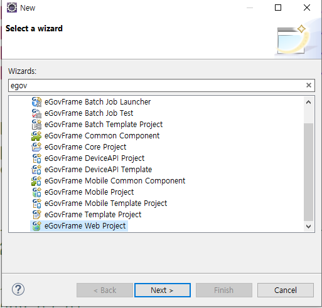Click the wizard list scrollbar thumb

[x=308, y=172]
